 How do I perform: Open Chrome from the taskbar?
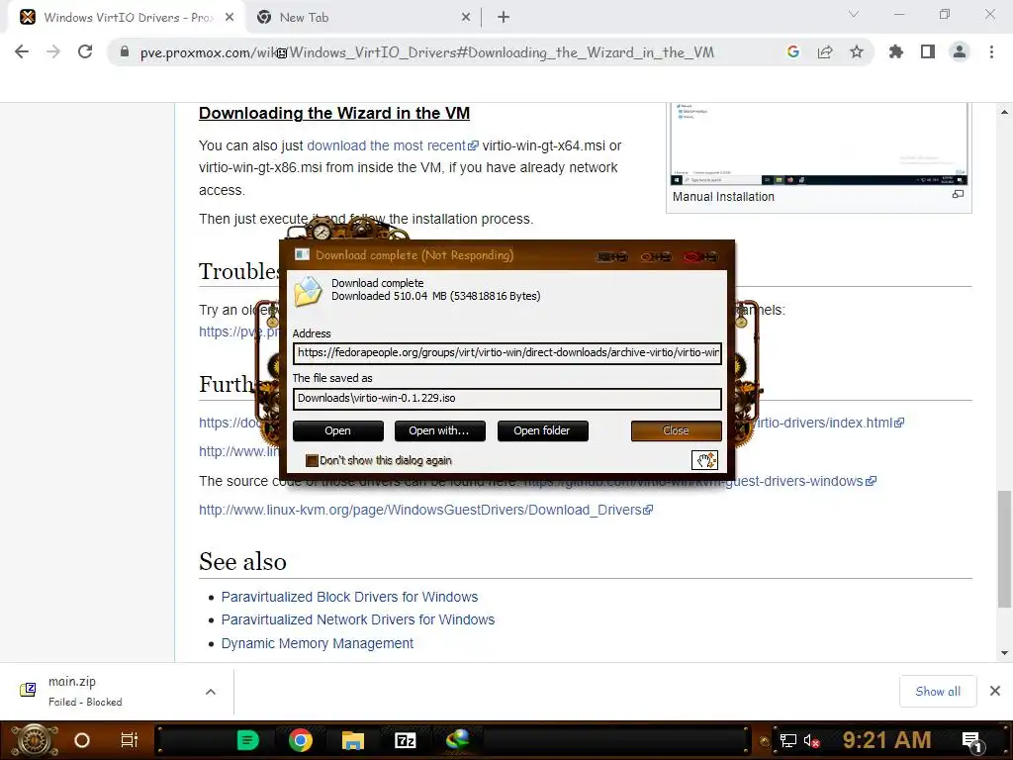pyautogui.click(x=301, y=740)
